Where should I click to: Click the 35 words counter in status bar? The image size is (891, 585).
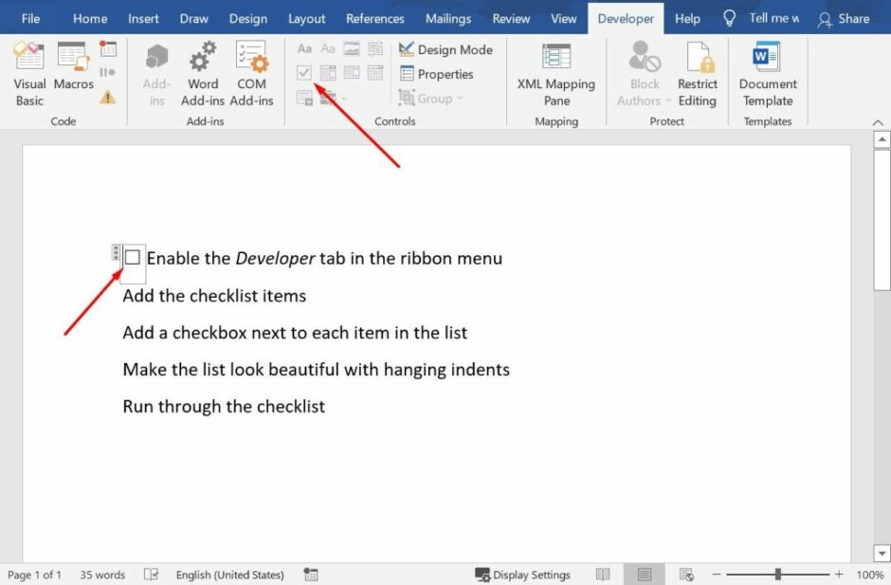click(102, 574)
